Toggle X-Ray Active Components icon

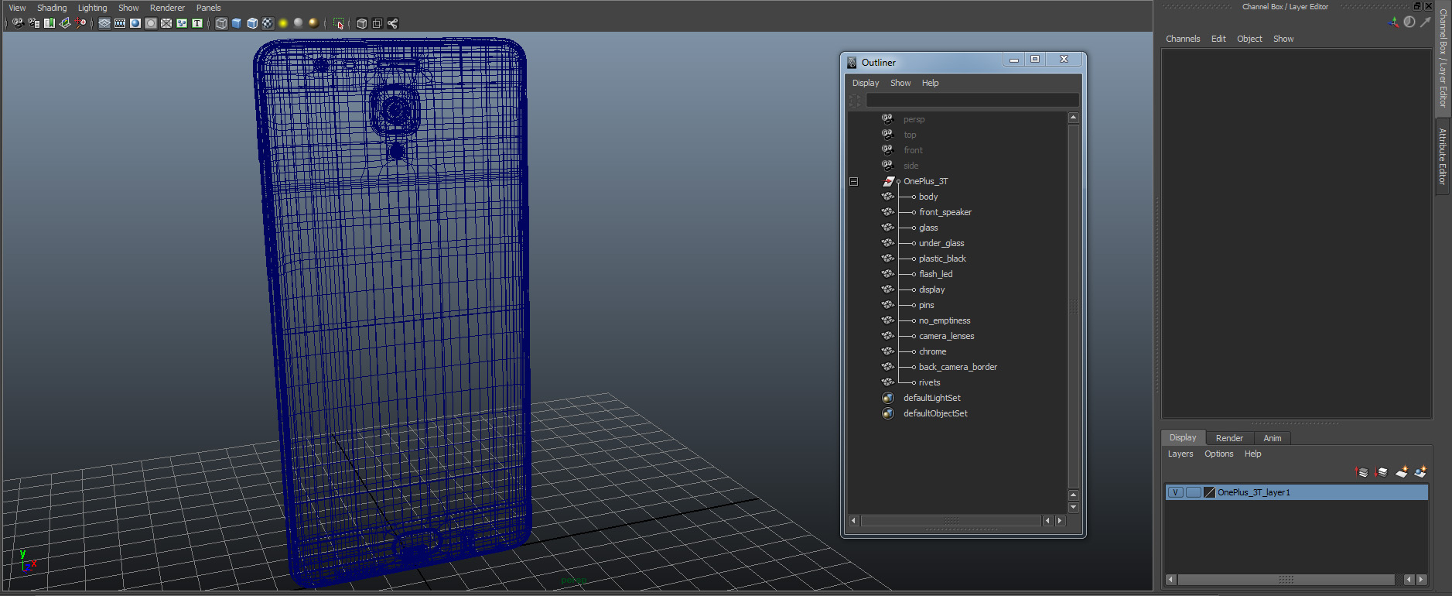(x=377, y=23)
